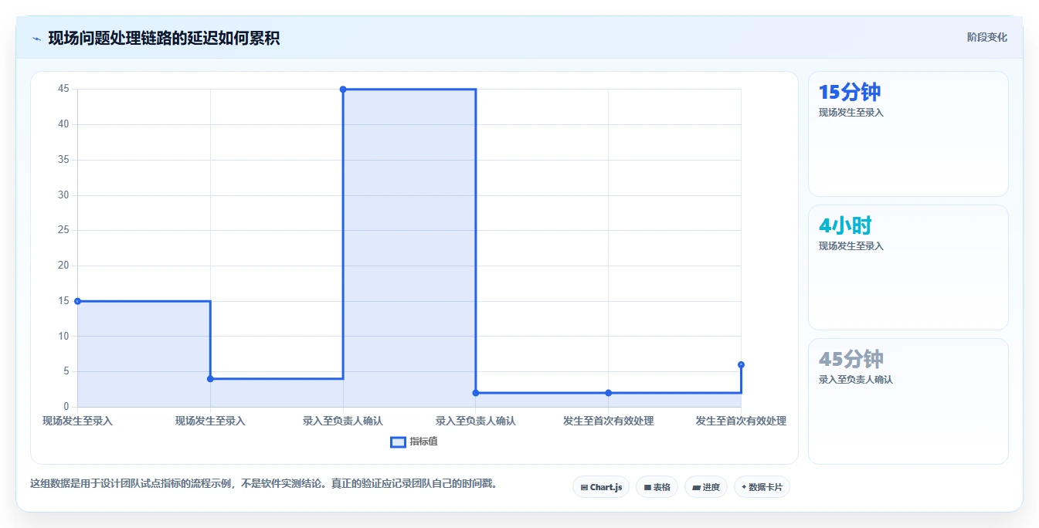Select the 进度 chip
This screenshot has height=528, width=1039.
[706, 487]
